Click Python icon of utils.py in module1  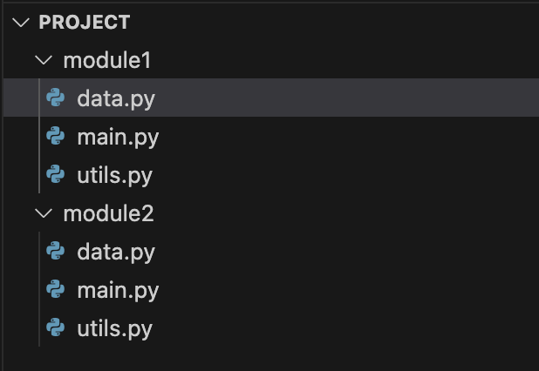(x=55, y=174)
